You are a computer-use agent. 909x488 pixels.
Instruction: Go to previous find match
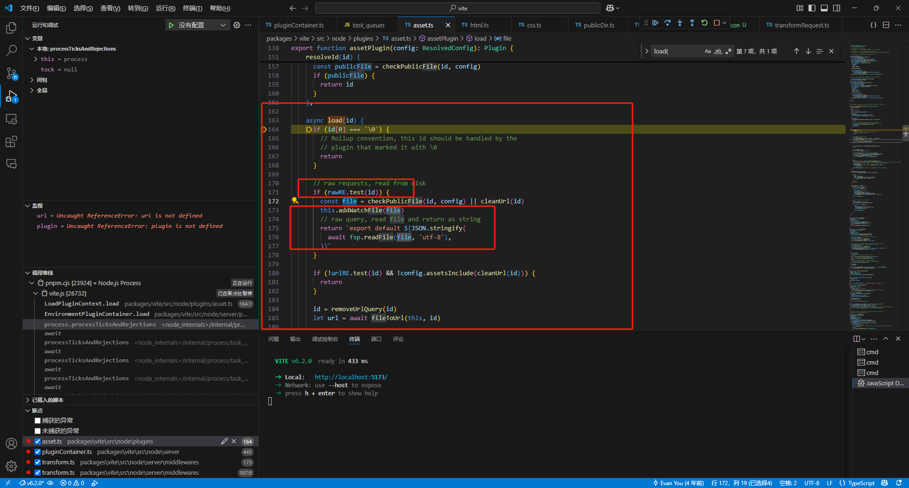(796, 51)
